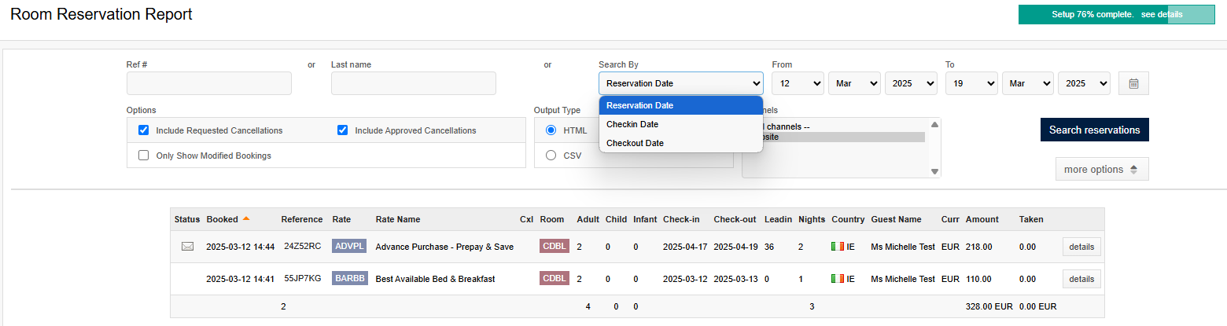Click Search reservations button
Viewport: 1227px width, 326px height.
click(x=1094, y=130)
